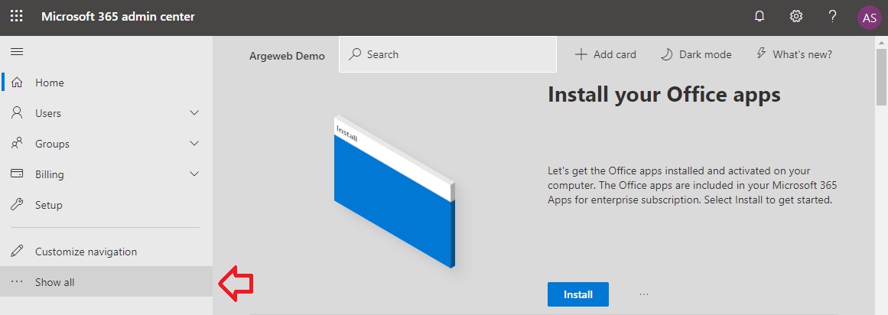Expand the Groups submenu chevron

coord(194,143)
